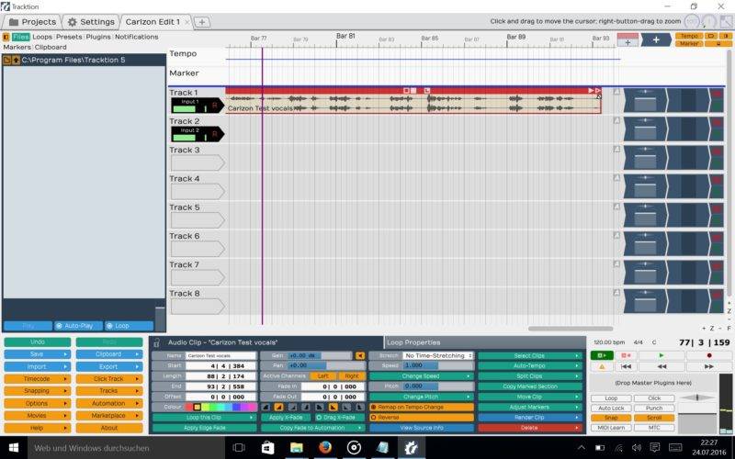Screen dimensions: 735x459
Task: Click the Apply Edge Fade button
Action: pyautogui.click(x=205, y=428)
